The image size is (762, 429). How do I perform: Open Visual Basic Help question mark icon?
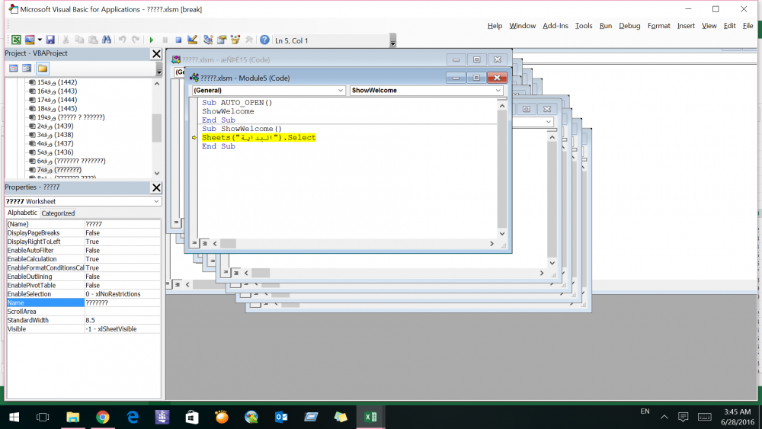264,40
